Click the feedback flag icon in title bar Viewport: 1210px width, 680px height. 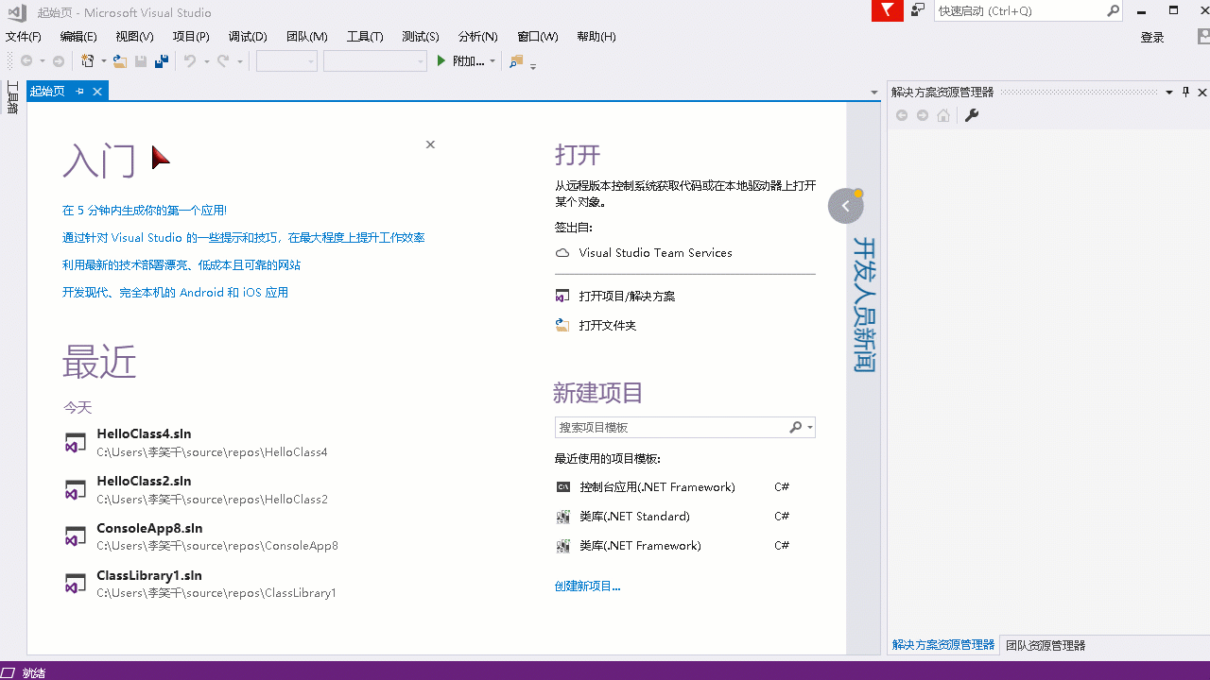click(x=887, y=10)
